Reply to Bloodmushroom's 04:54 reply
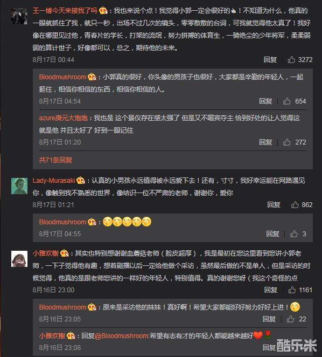322x357 pixels. pos(265,101)
